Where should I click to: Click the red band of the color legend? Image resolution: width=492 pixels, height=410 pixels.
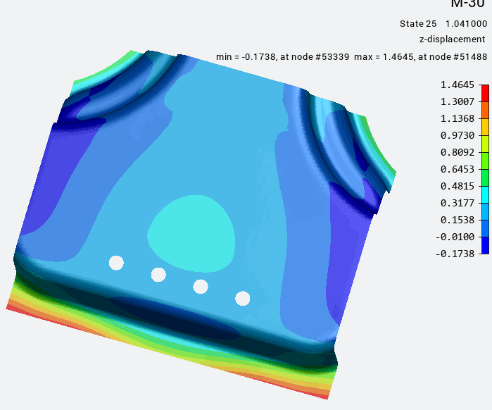(x=485, y=93)
